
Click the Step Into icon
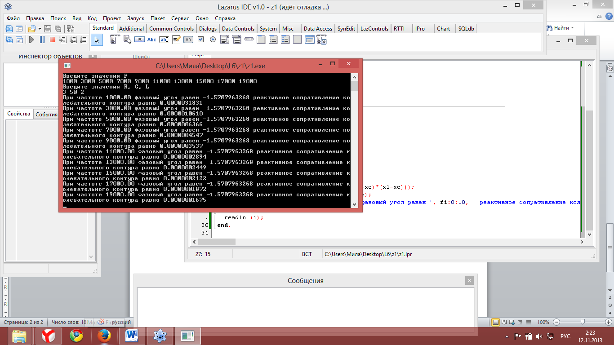pyautogui.click(x=63, y=40)
